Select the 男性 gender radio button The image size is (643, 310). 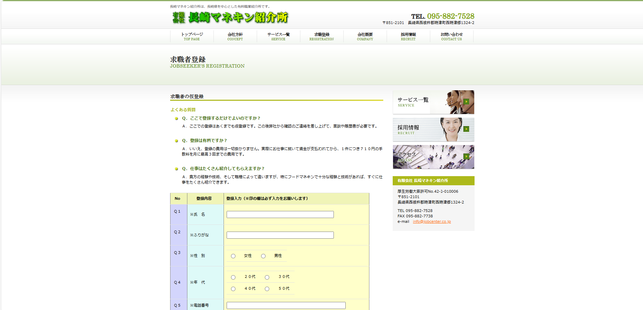263,256
